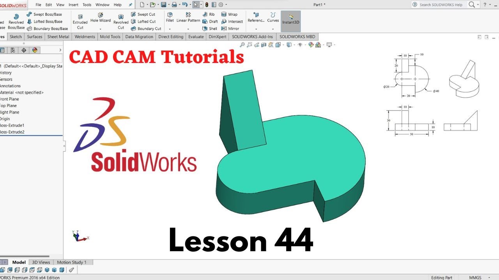The height and width of the screenshot is (280, 499).
Task: Open the DisplayManager tab icon
Action: pos(35,50)
